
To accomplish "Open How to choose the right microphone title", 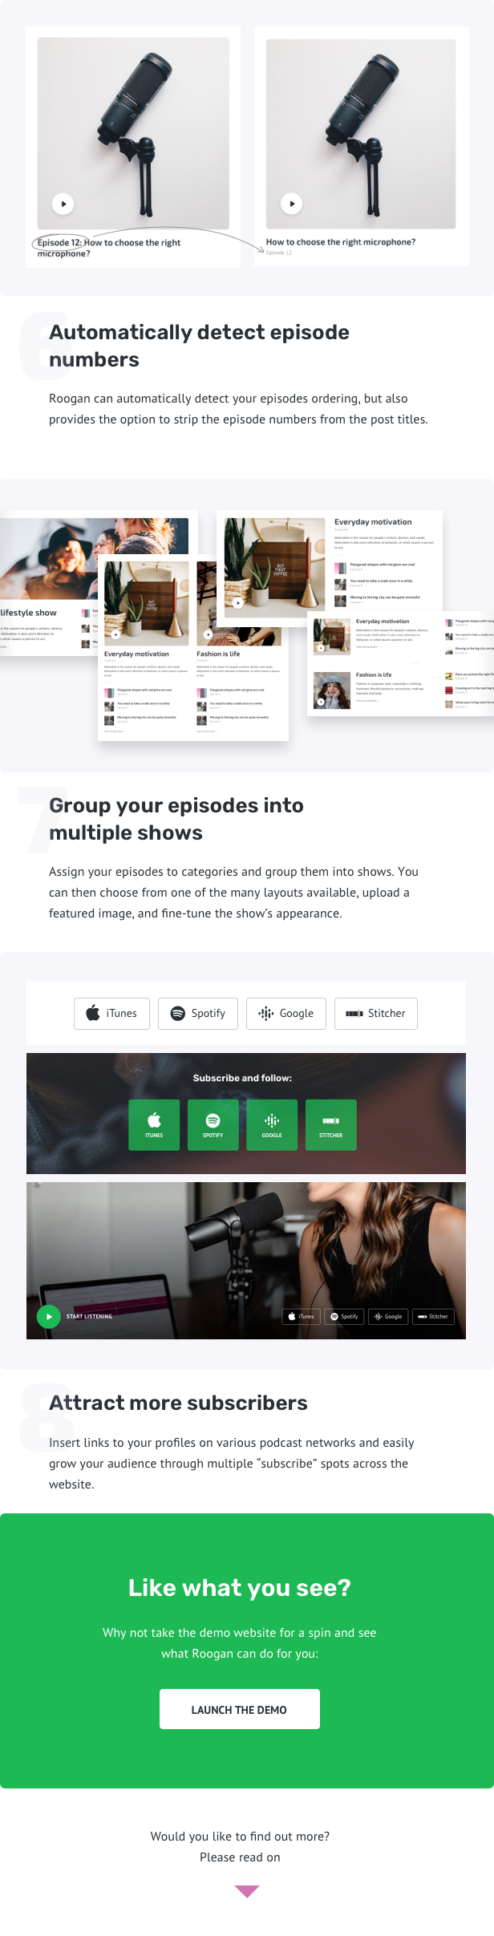I will pyautogui.click(x=341, y=241).
